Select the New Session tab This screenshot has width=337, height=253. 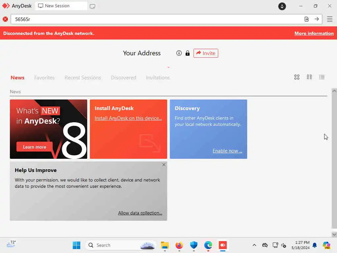[61, 6]
